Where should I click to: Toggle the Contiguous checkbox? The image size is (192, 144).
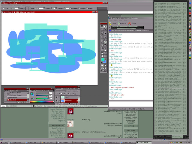point(79,8)
